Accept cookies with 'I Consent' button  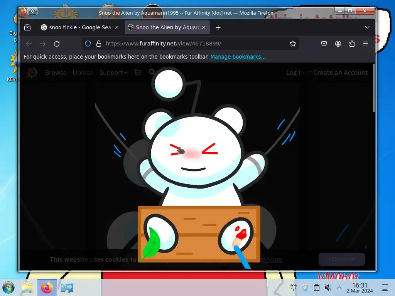342,259
